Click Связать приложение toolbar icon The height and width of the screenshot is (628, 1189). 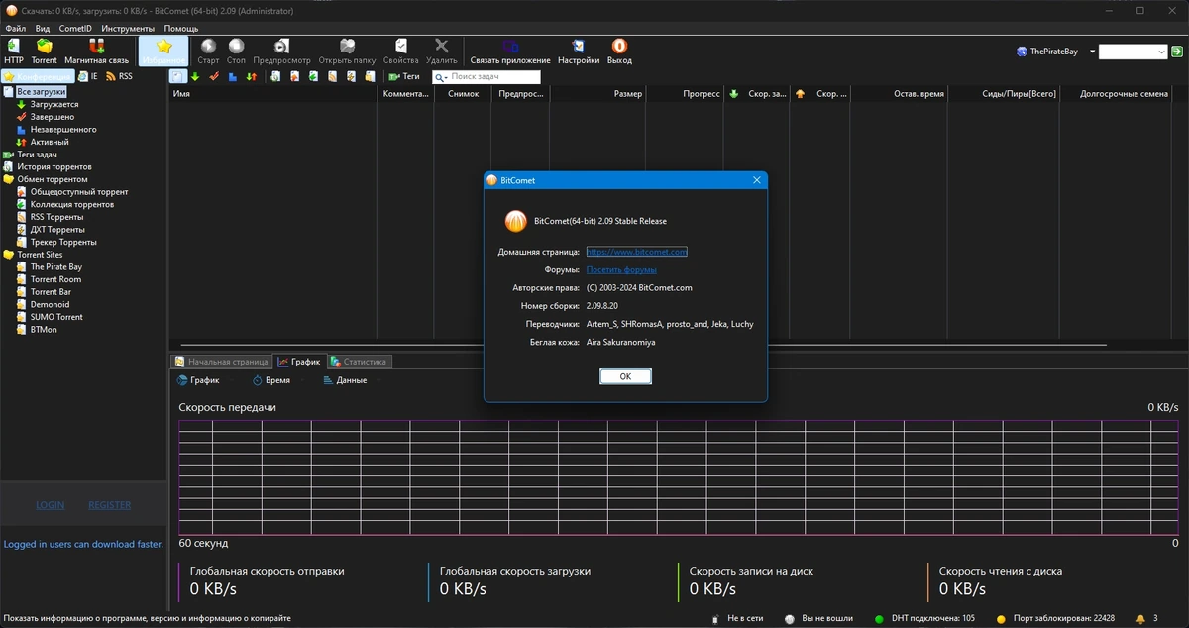point(510,52)
